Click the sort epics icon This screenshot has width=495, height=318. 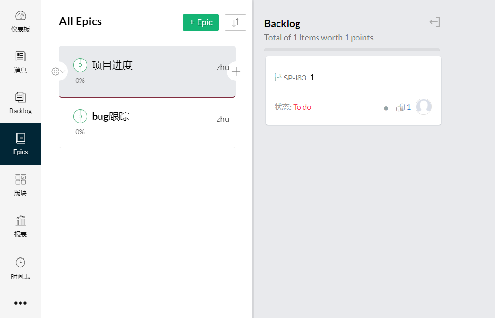pyautogui.click(x=236, y=22)
